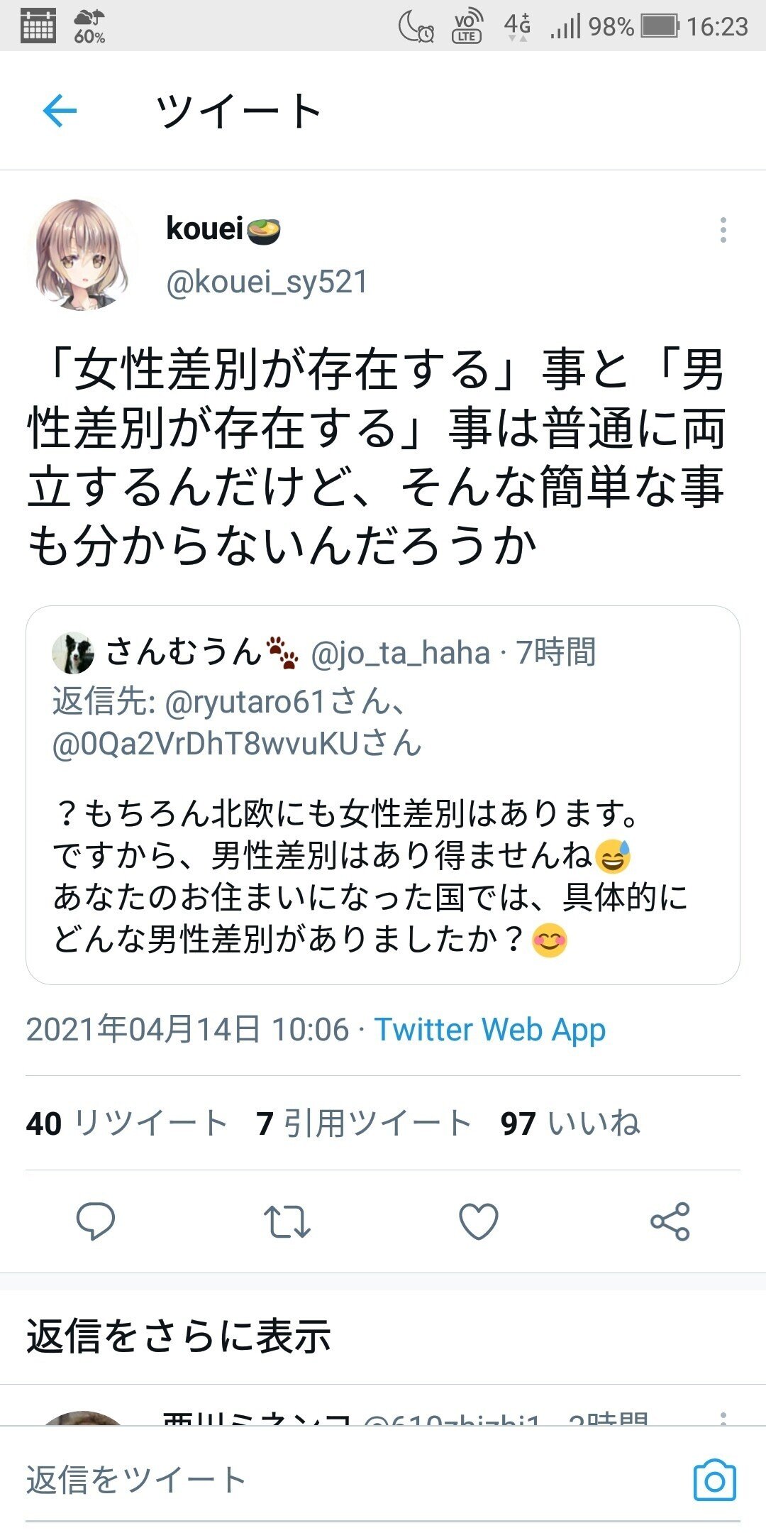Image resolution: width=766 pixels, height=1533 pixels.
Task: View the 7 引用ツイート list
Action: [x=365, y=1123]
